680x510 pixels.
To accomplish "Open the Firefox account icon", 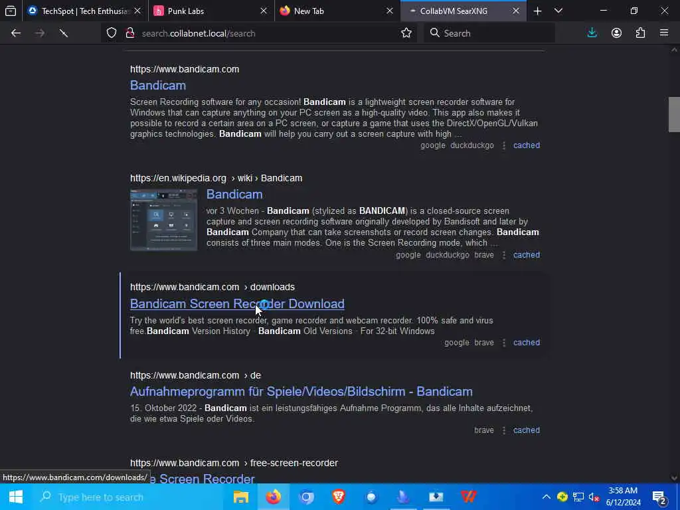I will pyautogui.click(x=616, y=33).
